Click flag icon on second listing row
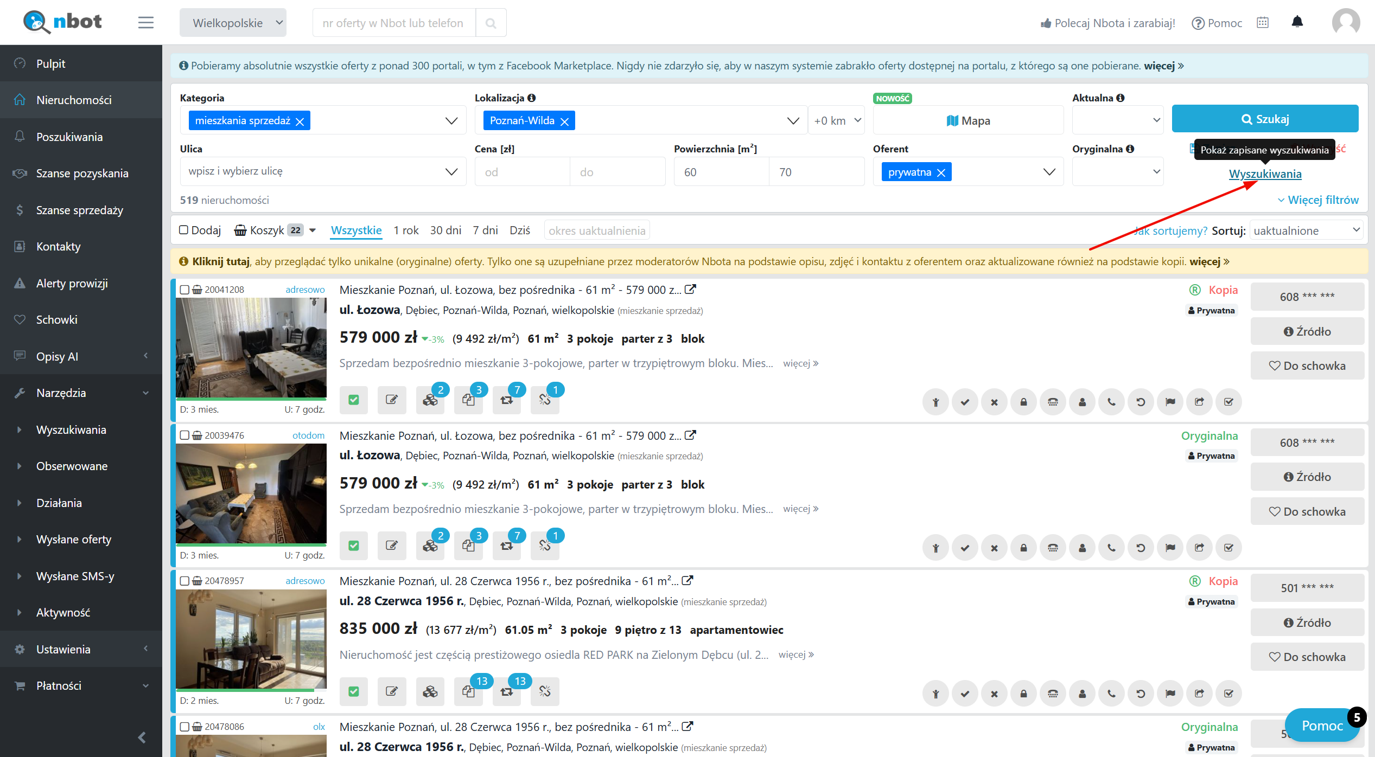Viewport: 1375px width, 757px height. 1170,548
